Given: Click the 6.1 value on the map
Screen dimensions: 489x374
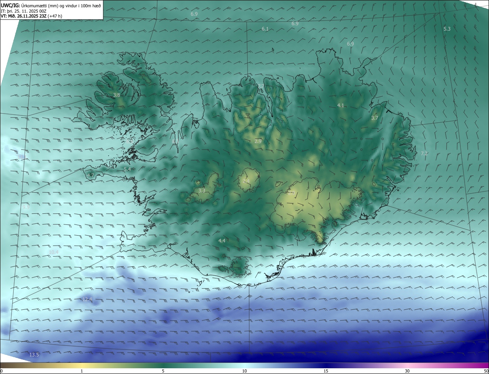Looking at the screenshot, I should (265, 29).
